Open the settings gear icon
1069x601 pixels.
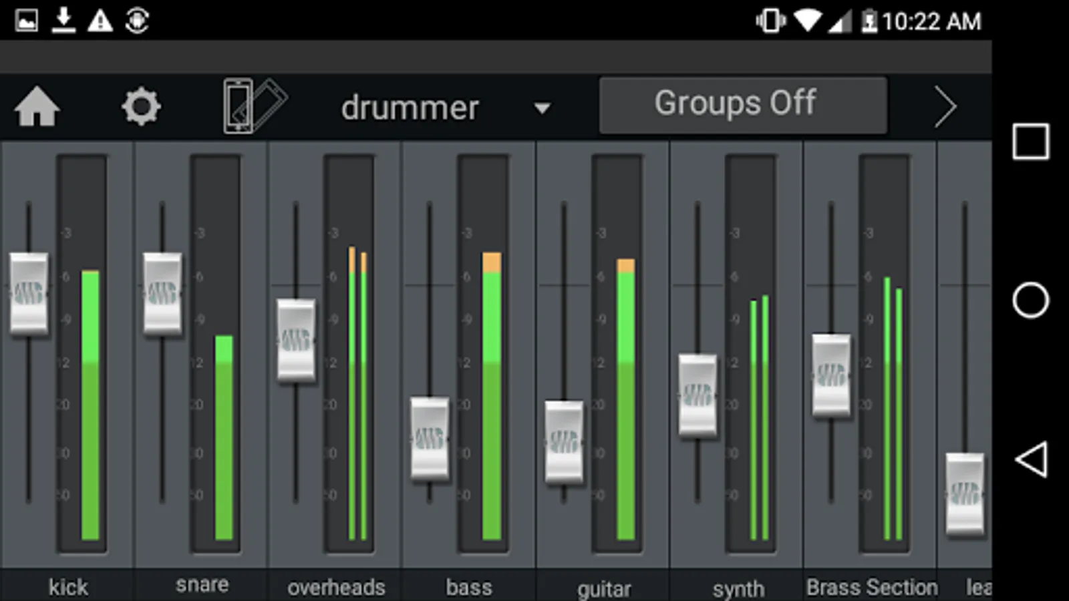pos(141,107)
